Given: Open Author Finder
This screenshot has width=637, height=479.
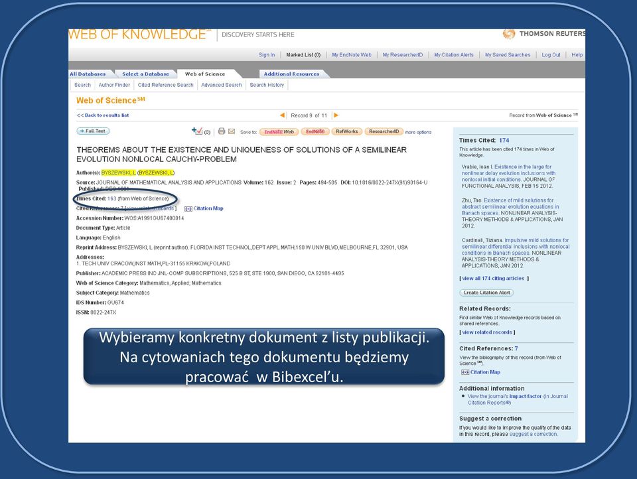Looking at the screenshot, I should click(x=114, y=85).
